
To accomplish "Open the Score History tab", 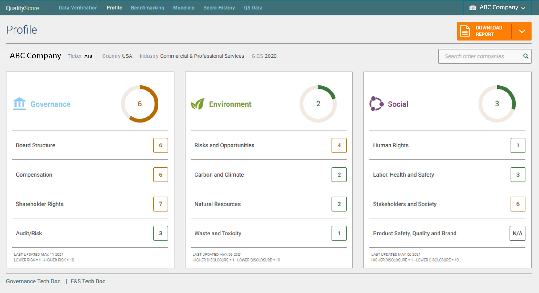I will pyautogui.click(x=219, y=8).
